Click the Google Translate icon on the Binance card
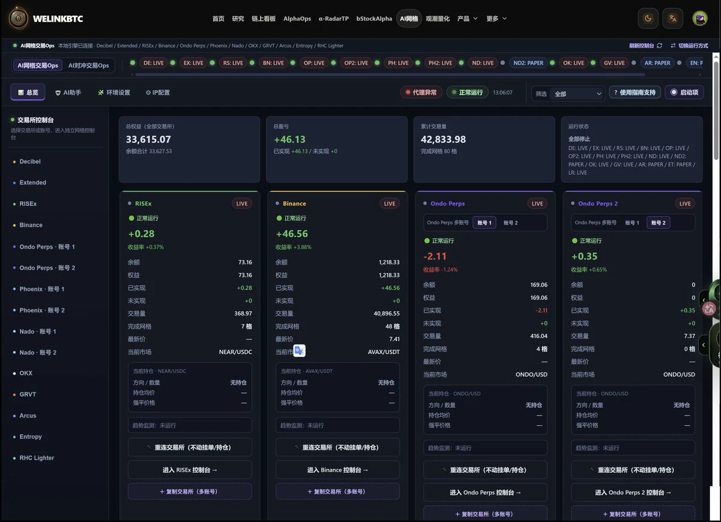 (299, 351)
